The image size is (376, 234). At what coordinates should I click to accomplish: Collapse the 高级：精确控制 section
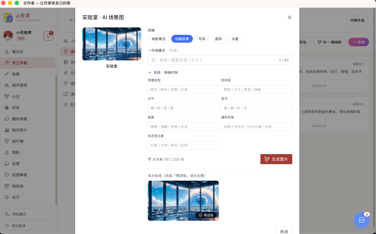[x=163, y=72]
